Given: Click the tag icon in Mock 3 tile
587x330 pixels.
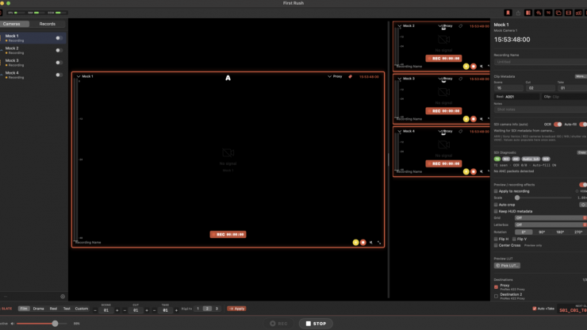Looking at the screenshot, I should pyautogui.click(x=460, y=79).
